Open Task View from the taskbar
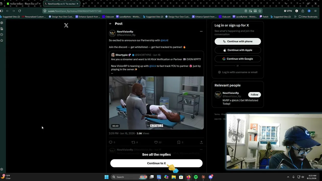The height and width of the screenshot is (181, 322). (x=152, y=177)
